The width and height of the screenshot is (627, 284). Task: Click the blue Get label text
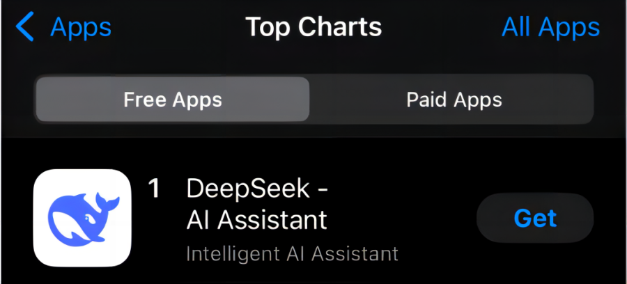pyautogui.click(x=535, y=218)
